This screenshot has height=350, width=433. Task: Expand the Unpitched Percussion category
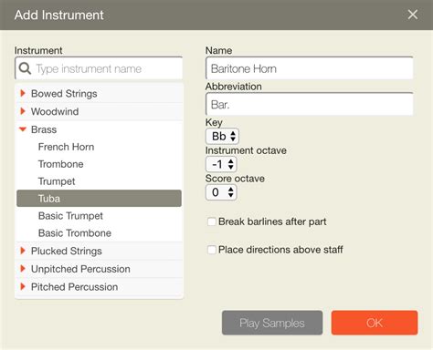pos(23,269)
